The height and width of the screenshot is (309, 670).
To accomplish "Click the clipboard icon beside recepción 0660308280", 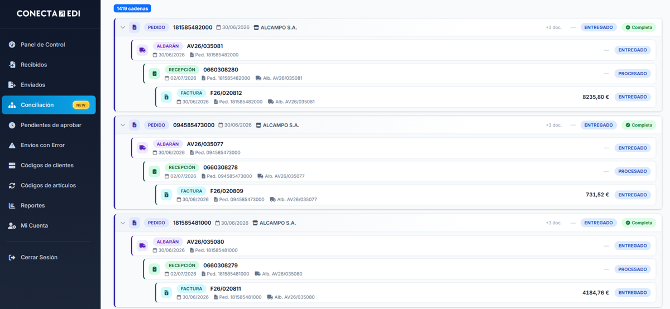I will click(154, 74).
